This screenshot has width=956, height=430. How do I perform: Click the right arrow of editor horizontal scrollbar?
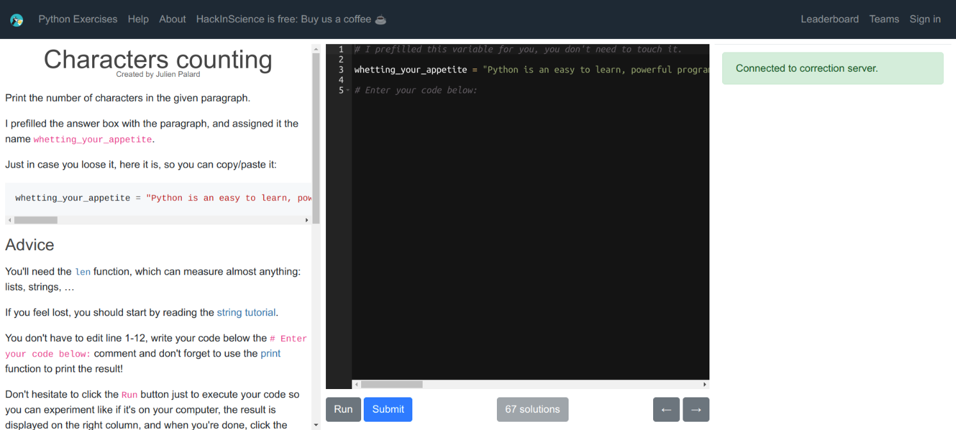pyautogui.click(x=705, y=385)
